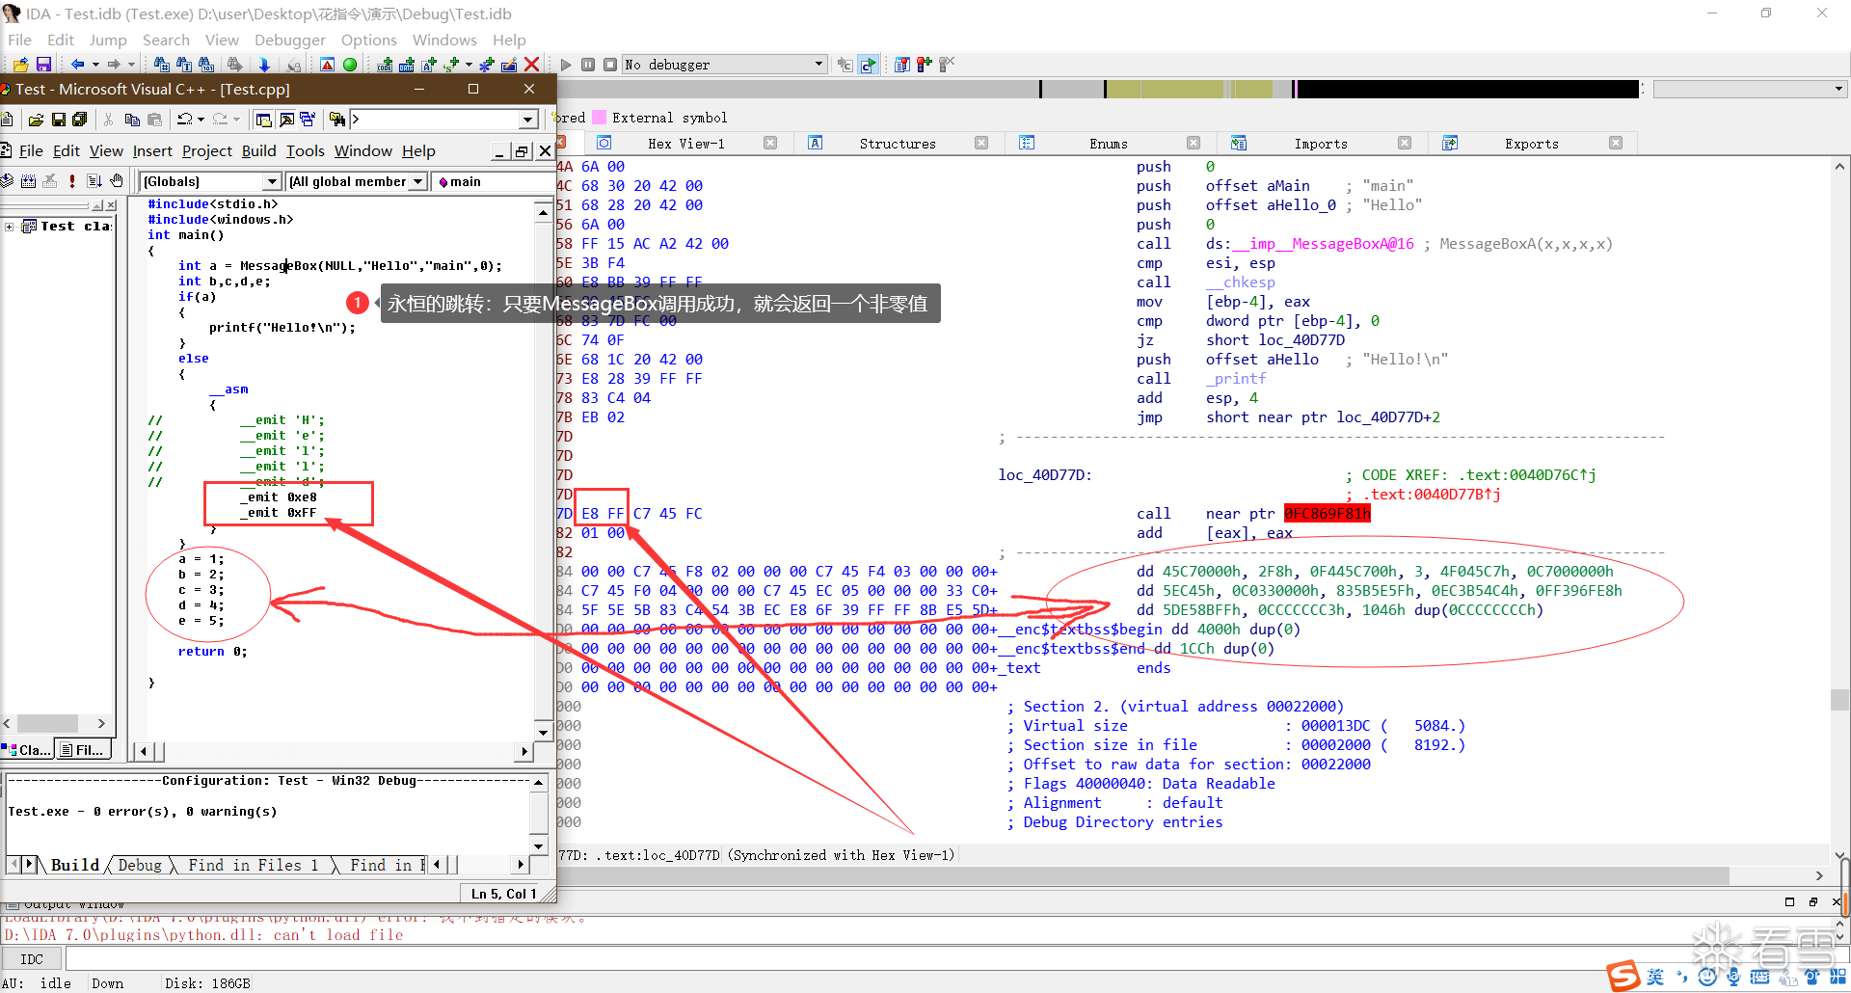Screen dimensions: 1851x993
Task: Click the IDA save database icon
Action: coord(43,65)
